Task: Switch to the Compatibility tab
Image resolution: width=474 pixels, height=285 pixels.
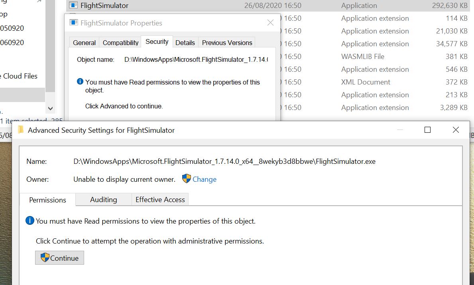Action: [x=120, y=43]
